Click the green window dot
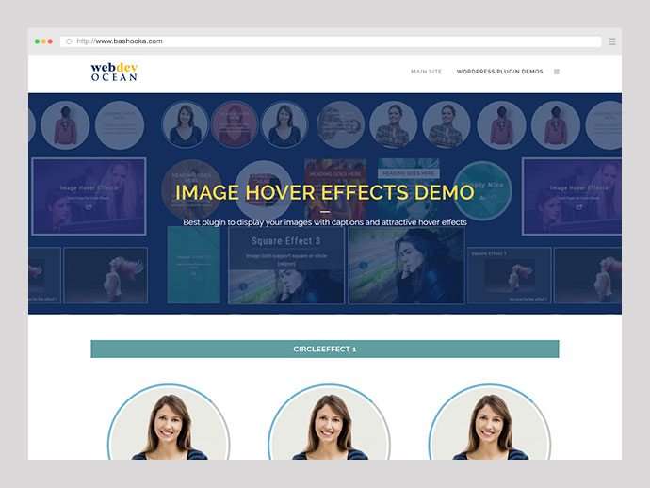Screen dimensions: 650x488 coord(37,41)
